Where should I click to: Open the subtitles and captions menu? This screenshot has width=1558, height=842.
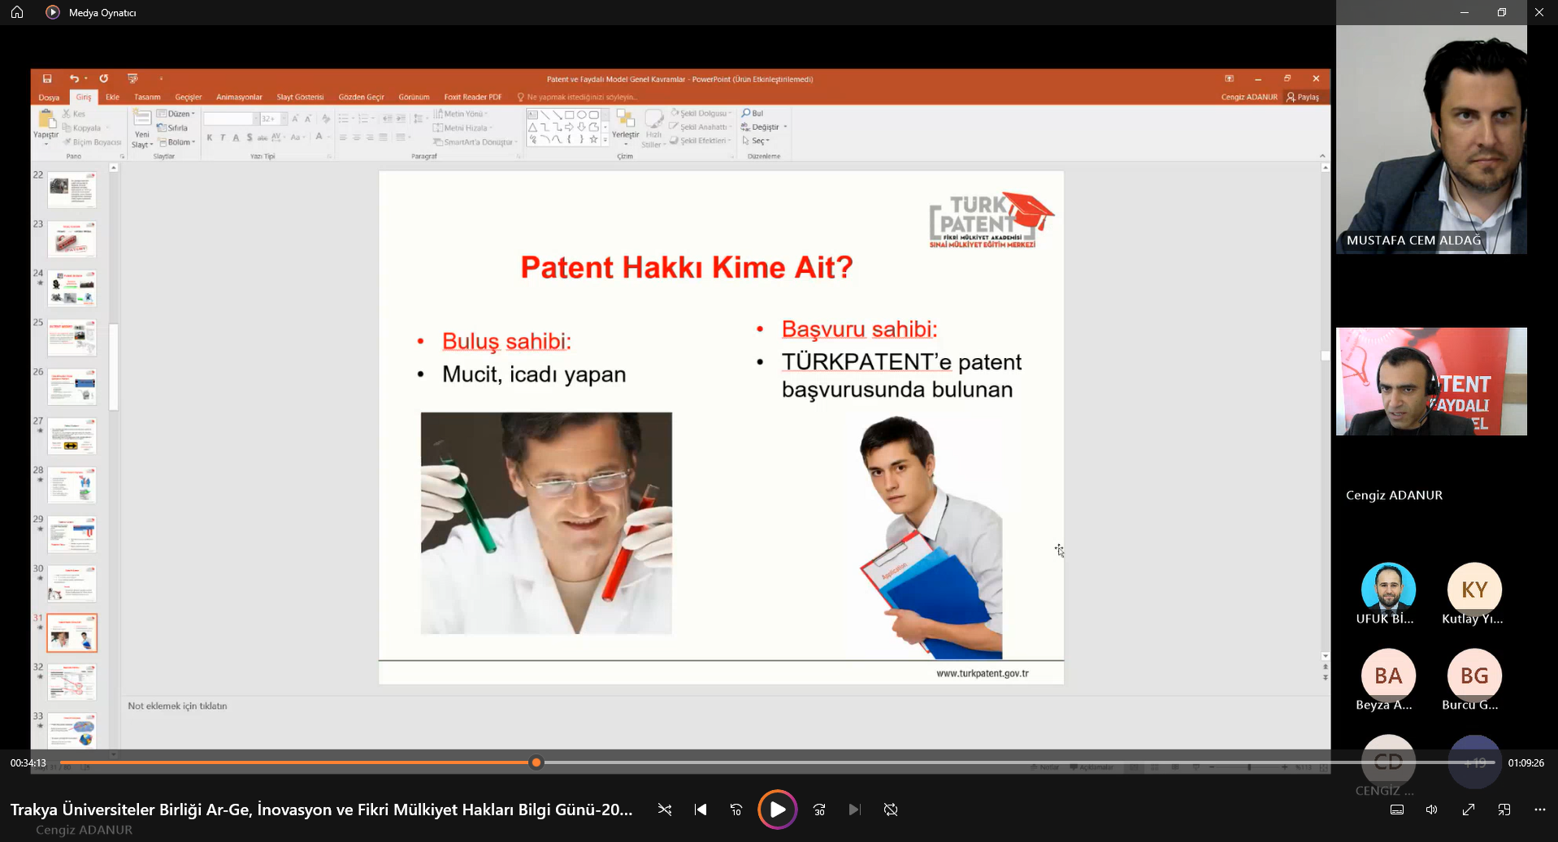[x=1397, y=810]
